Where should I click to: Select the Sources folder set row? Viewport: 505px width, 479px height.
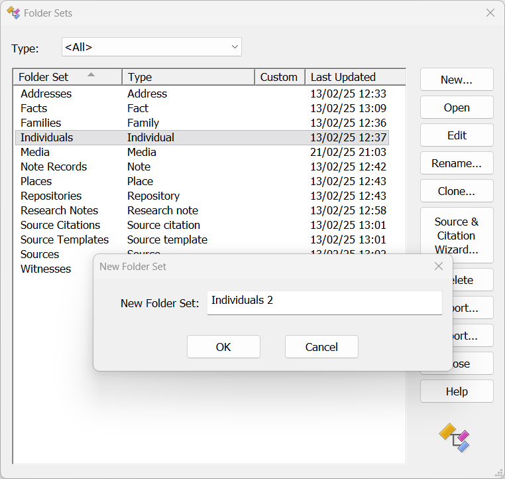(x=40, y=254)
